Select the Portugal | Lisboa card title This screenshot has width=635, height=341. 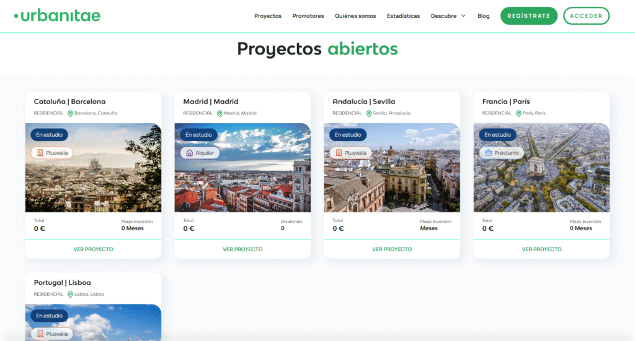pyautogui.click(x=62, y=283)
